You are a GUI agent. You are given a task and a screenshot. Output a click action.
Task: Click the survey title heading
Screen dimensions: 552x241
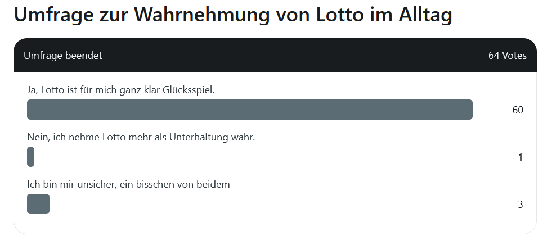pos(233,15)
